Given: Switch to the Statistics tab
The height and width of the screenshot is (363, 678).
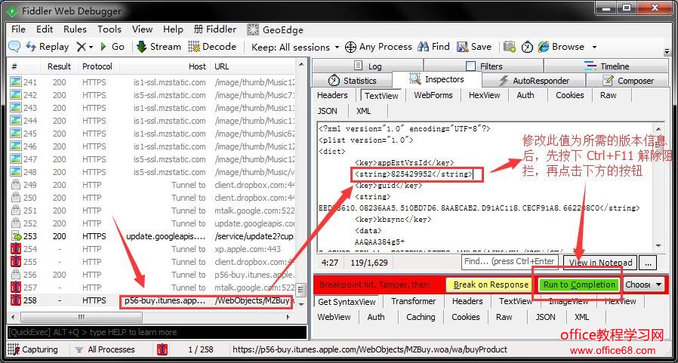Looking at the screenshot, I should pyautogui.click(x=352, y=81).
